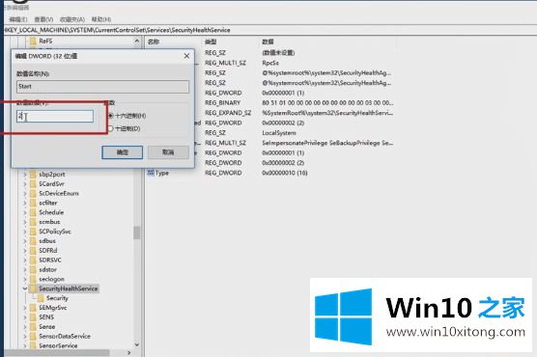Viewport: 537px width, 357px height.
Task: Close the Edit DWORD dialog
Action: (186, 56)
